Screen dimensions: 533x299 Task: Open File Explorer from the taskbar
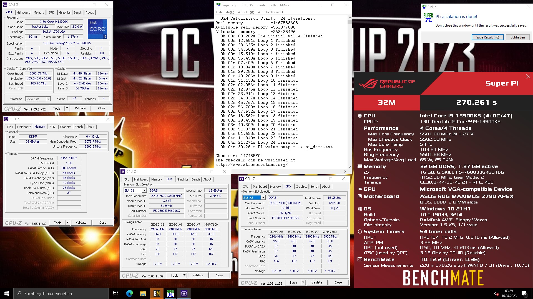point(143,293)
